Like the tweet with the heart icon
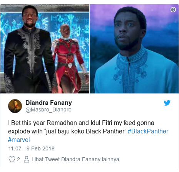This screenshot has width=179, height=172. [12, 159]
